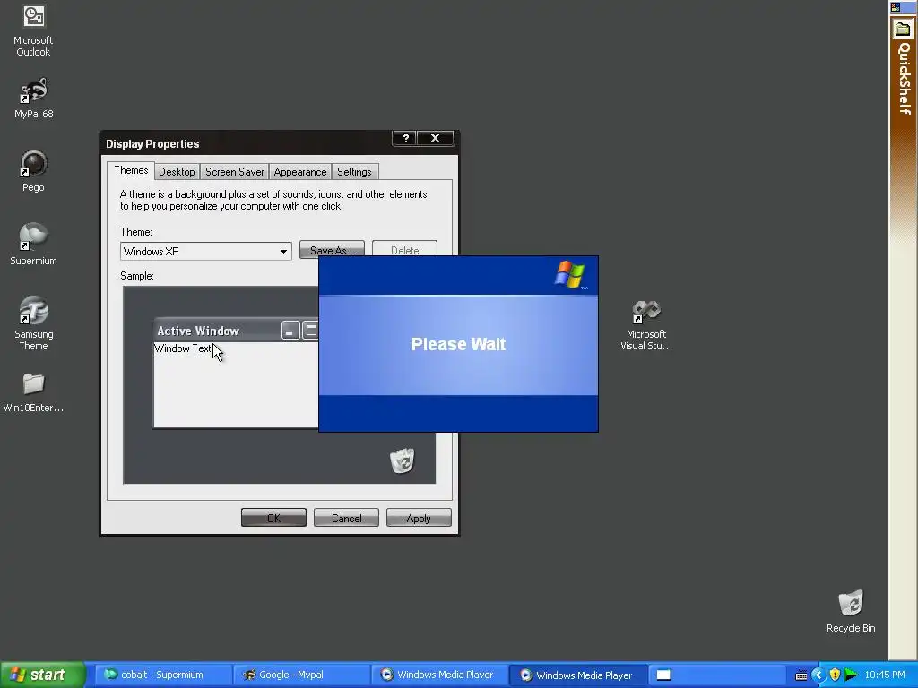Click the Delete button

pos(404,249)
